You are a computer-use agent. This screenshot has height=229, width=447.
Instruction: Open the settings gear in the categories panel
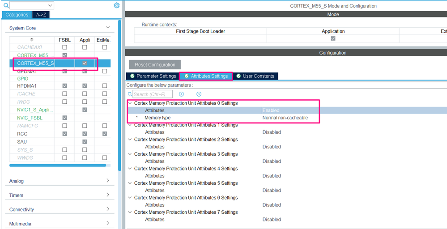click(x=117, y=5)
